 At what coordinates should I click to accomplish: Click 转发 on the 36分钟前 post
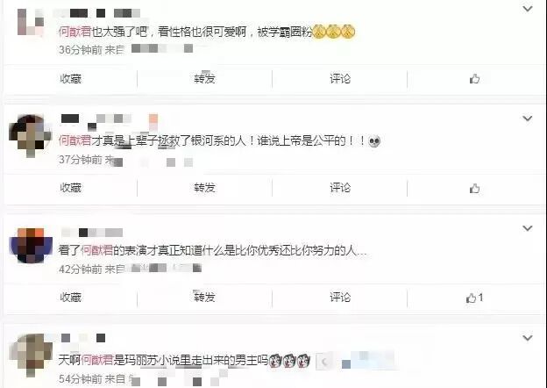(204, 79)
